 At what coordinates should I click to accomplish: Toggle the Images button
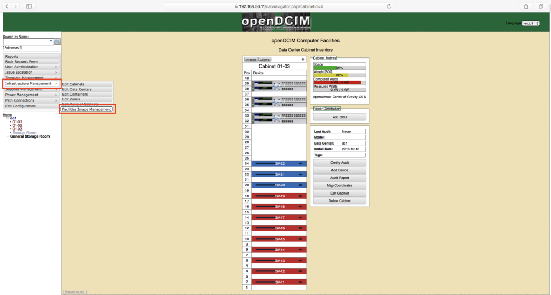pos(251,59)
